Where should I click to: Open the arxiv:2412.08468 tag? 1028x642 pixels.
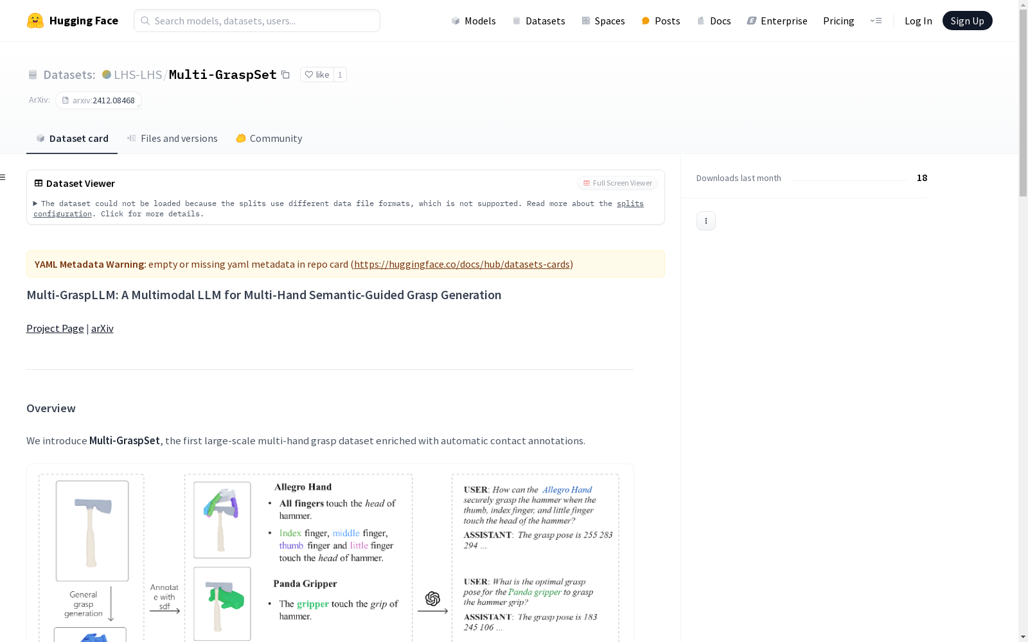[98, 100]
